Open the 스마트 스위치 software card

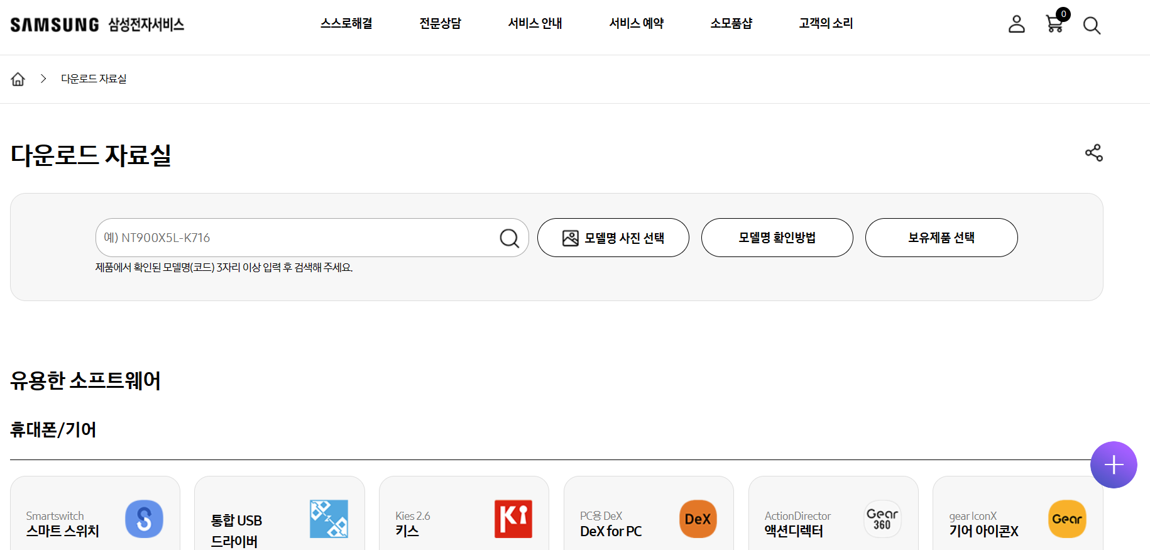coord(95,513)
